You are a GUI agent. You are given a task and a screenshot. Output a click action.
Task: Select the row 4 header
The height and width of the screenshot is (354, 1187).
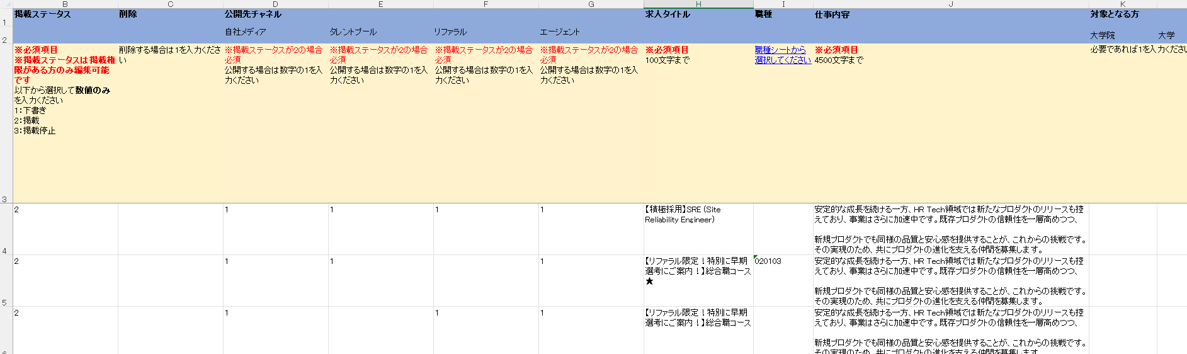click(6, 229)
